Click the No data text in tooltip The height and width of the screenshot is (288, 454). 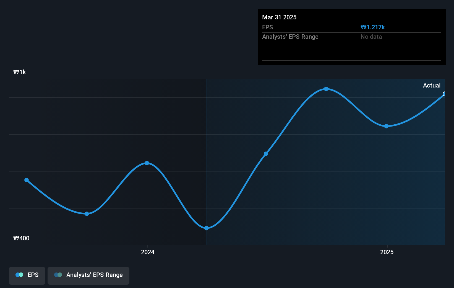(x=371, y=37)
